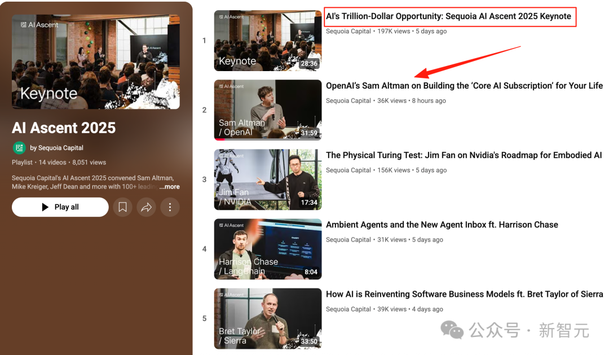This screenshot has height=355, width=609.
Task: Click the '197K views • 5 days ago' text
Action: [412, 31]
